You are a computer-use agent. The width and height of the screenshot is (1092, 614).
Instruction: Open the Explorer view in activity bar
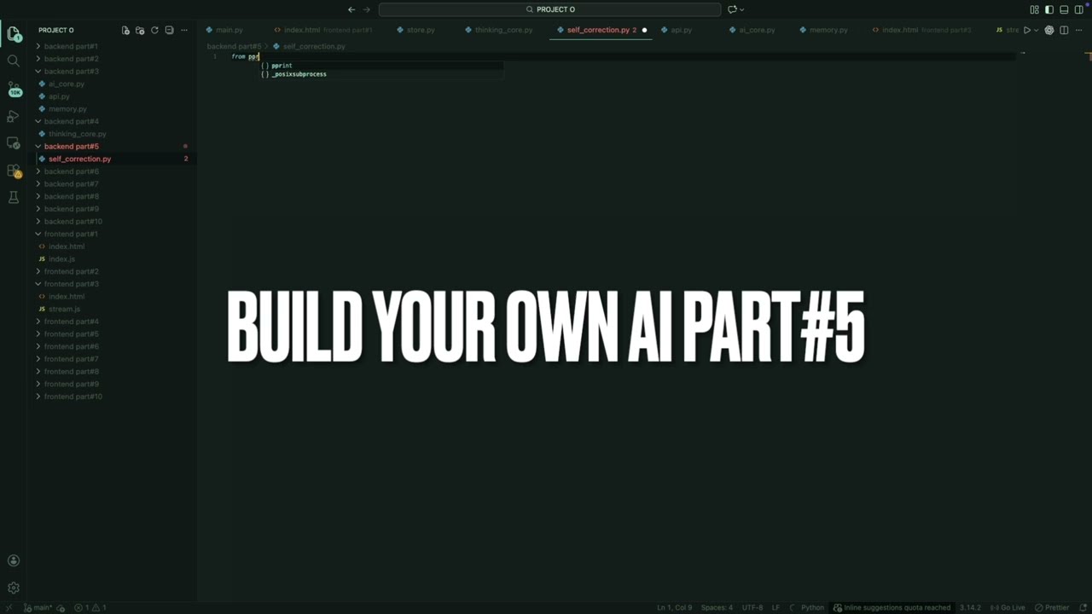click(14, 34)
